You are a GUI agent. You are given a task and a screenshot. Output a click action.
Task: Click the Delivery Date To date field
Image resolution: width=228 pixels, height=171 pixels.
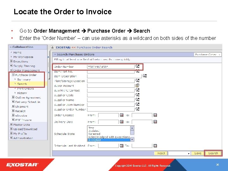(142, 122)
